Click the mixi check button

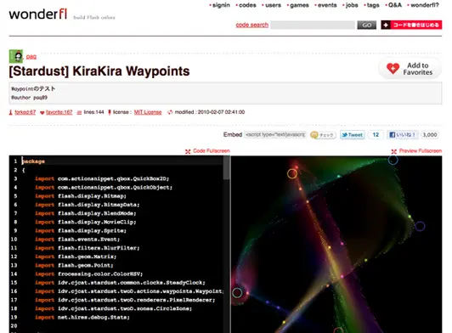pos(323,135)
